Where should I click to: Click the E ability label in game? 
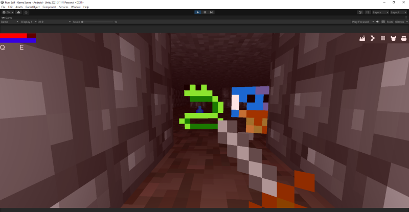(21, 48)
